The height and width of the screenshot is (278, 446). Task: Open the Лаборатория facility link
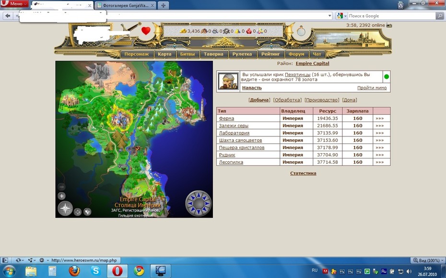tap(234, 133)
